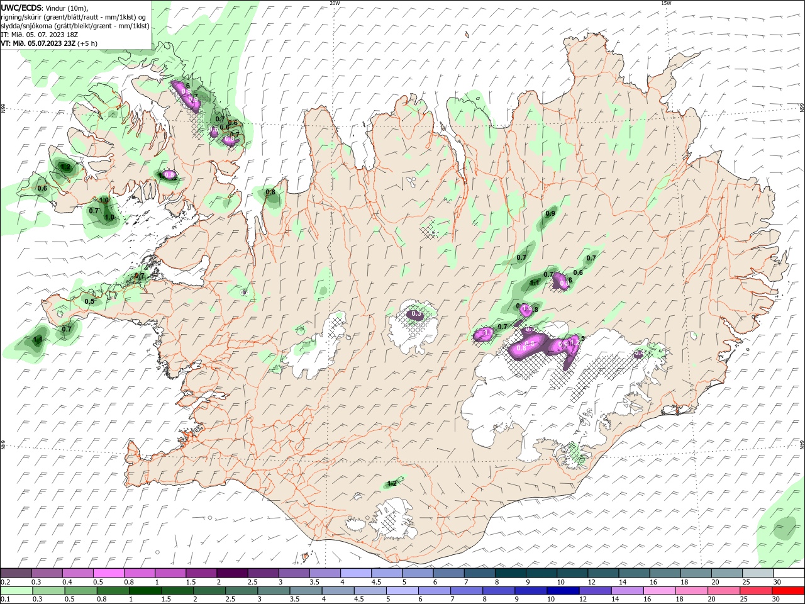Click the initial time line 'IT: Mið. 05. 07. 2023 18Z'
Viewport: 805px width, 604px height.
pos(39,35)
